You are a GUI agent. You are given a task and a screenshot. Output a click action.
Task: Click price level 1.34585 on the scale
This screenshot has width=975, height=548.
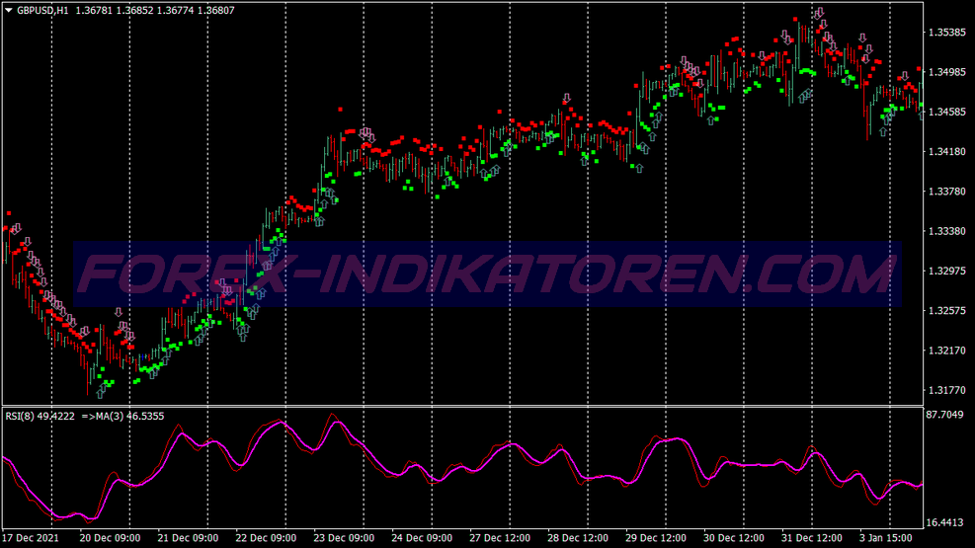tap(947, 112)
